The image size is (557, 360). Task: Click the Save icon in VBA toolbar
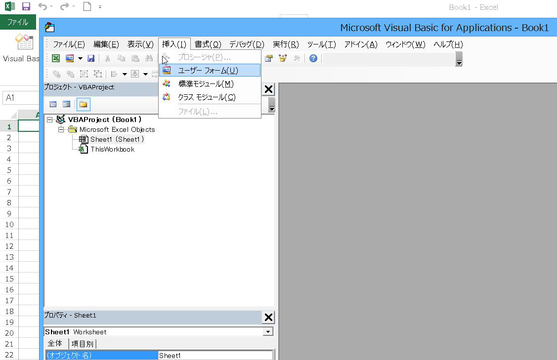[91, 58]
